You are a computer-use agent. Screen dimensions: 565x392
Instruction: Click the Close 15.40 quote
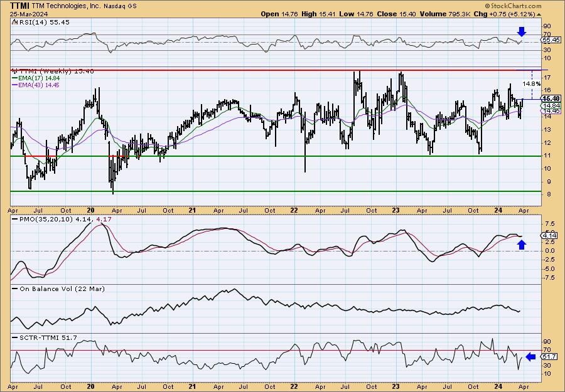pyautogui.click(x=397, y=14)
